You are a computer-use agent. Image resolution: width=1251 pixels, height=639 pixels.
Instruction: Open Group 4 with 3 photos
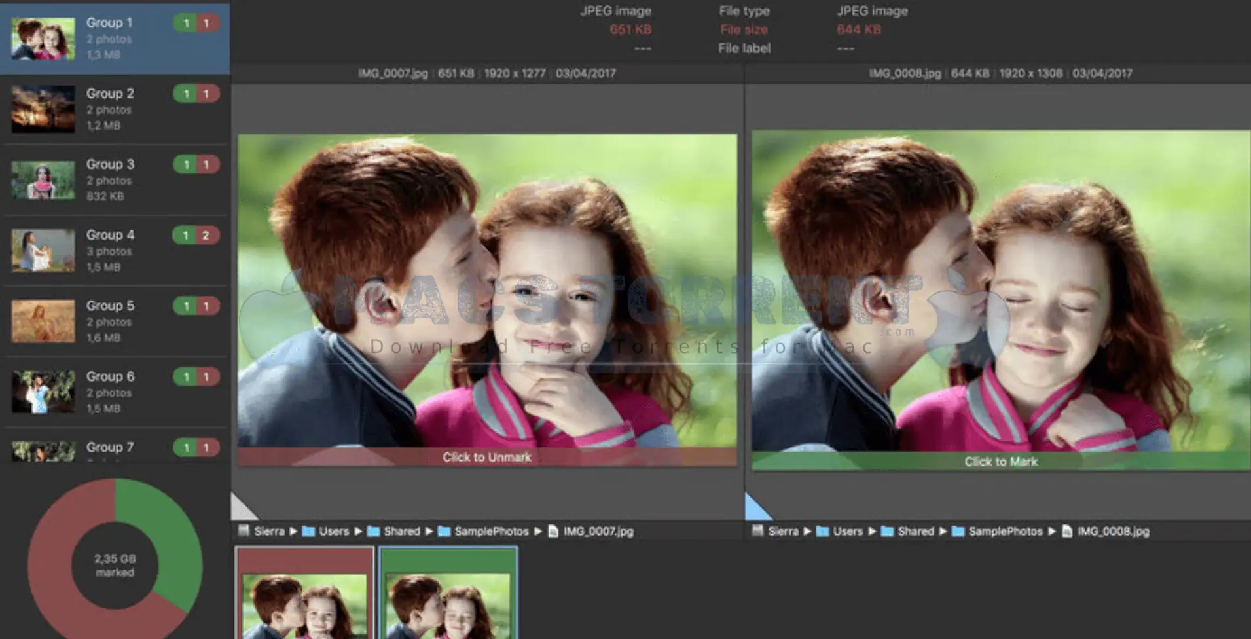pos(115,251)
